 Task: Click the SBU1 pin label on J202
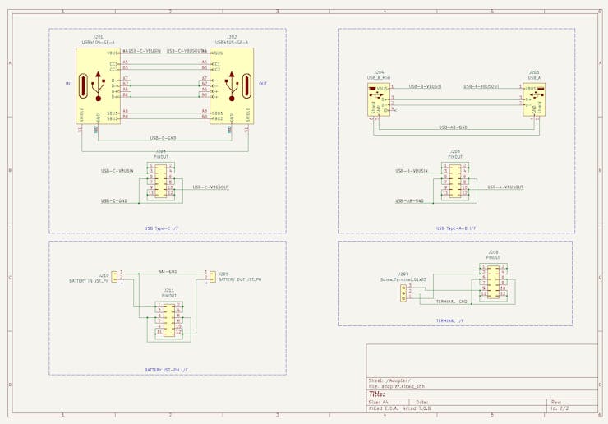coord(218,113)
